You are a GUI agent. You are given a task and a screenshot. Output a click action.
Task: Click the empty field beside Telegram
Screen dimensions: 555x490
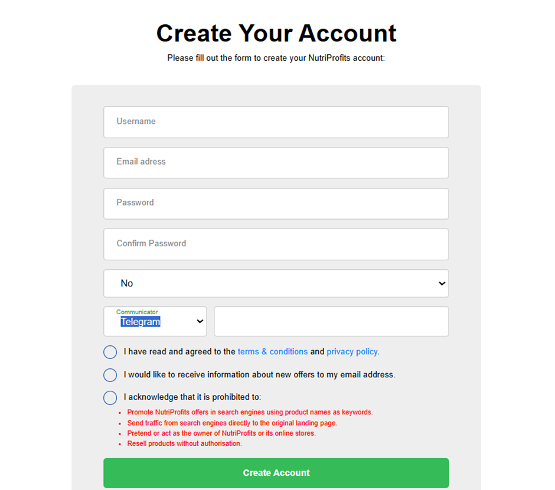331,322
